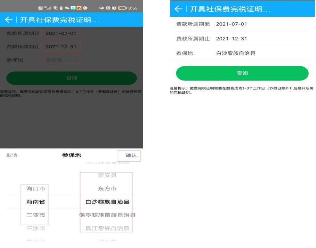Viewport: 316px width, 248px height.
Task: Tap the eye comfort icon in status bar
Action: tap(102, 8)
